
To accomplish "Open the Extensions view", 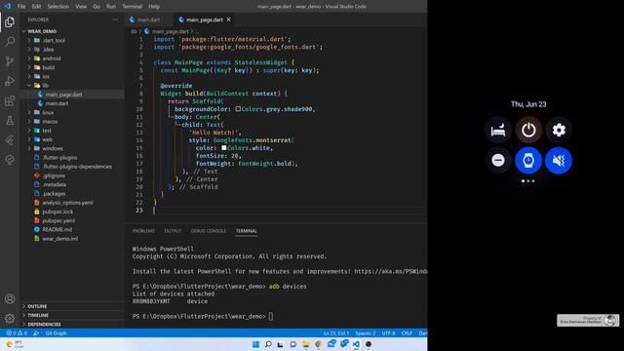I will coord(10,100).
